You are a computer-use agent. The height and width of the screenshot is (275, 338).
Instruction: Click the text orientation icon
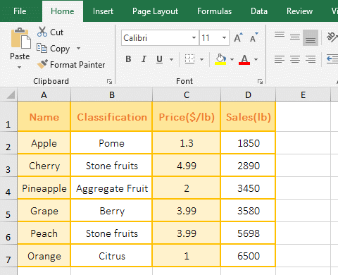(332, 37)
